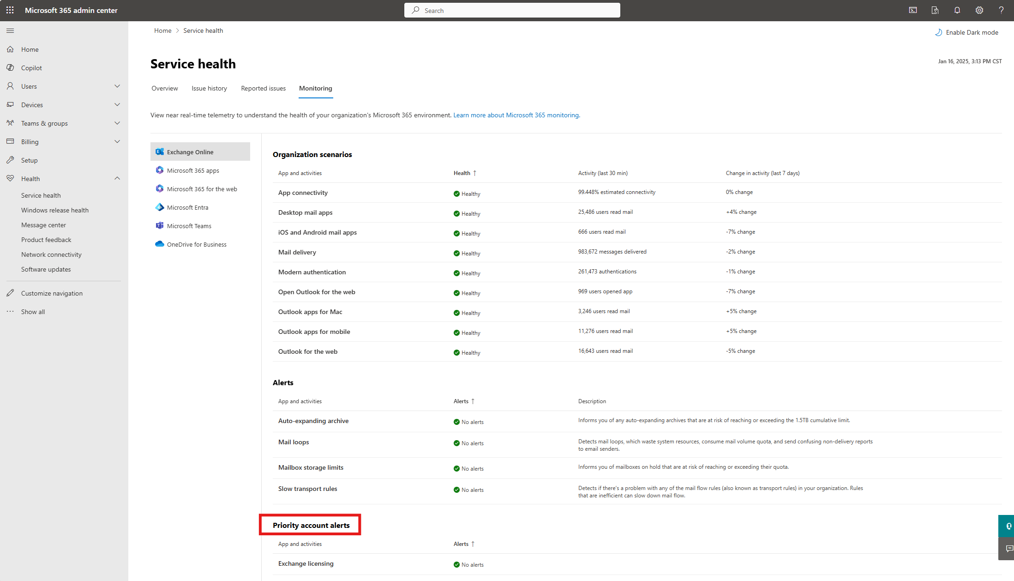The height and width of the screenshot is (581, 1014).
Task: Sort by Health column arrow
Action: 474,173
